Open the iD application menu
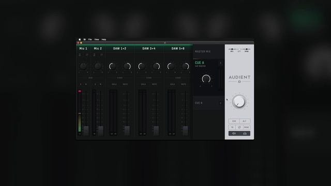Screen dimensions: 331x186 (85, 39)
